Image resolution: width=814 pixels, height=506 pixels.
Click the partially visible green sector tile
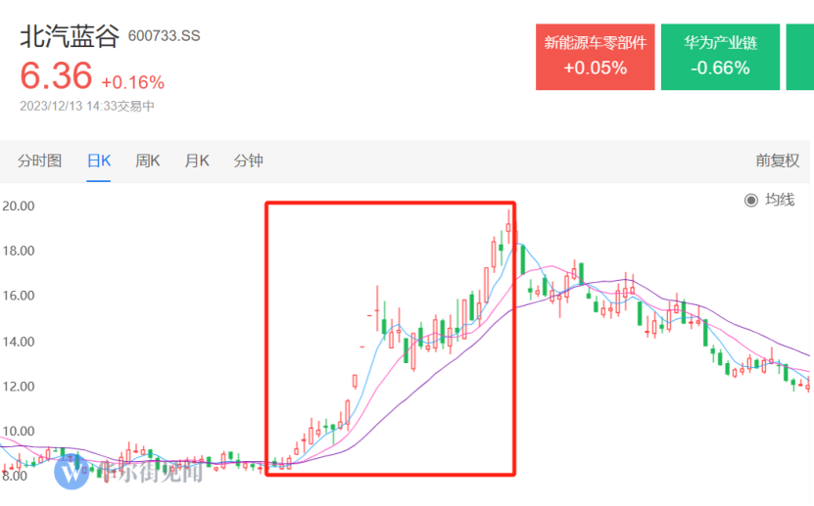800,57
